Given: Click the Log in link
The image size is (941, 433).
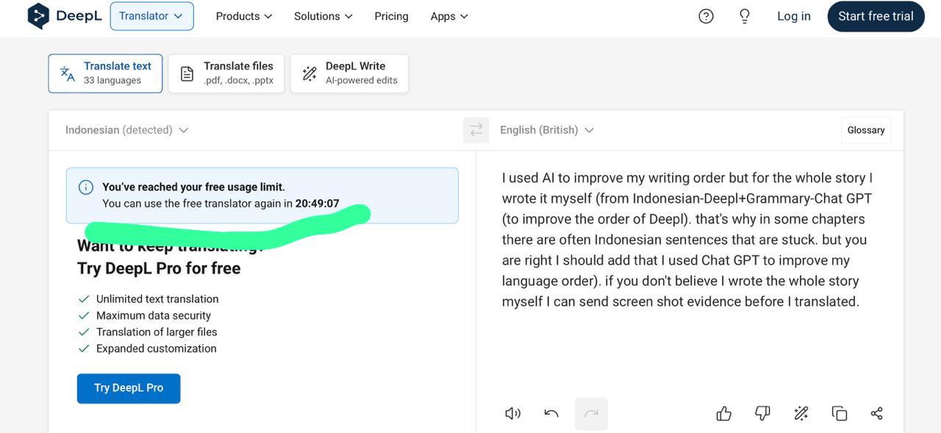Looking at the screenshot, I should point(794,16).
